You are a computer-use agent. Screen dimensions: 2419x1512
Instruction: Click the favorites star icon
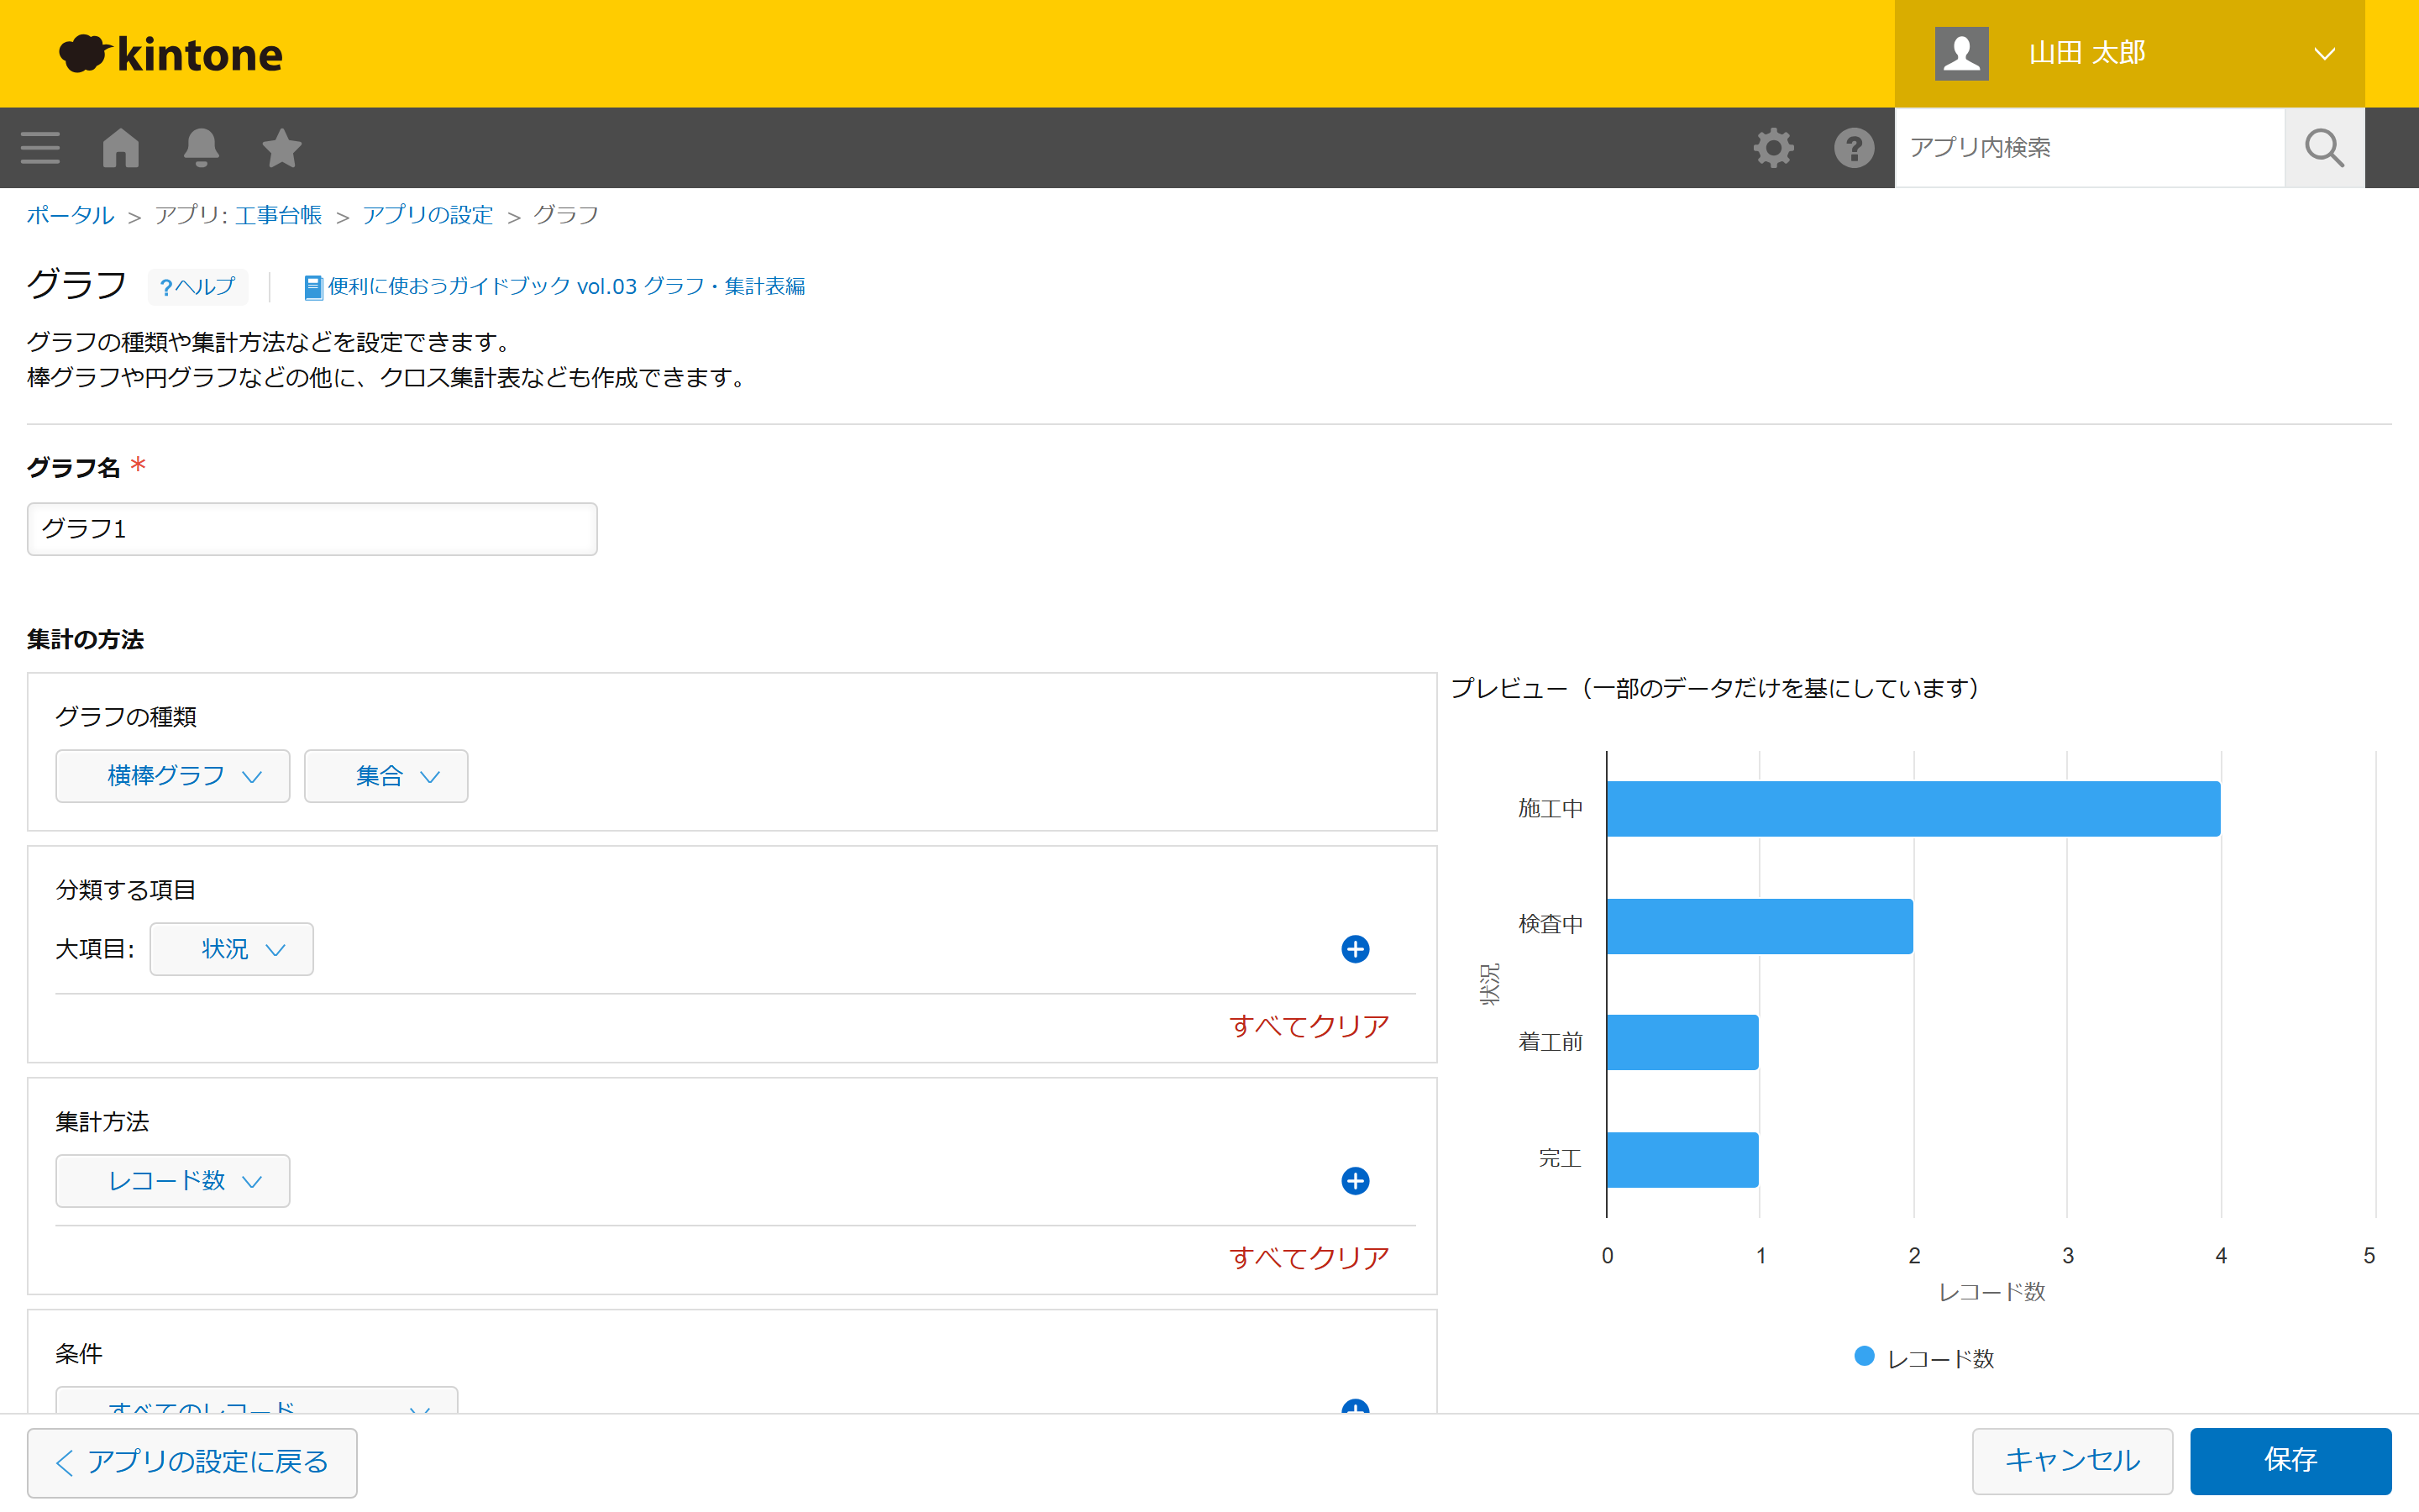(x=282, y=148)
